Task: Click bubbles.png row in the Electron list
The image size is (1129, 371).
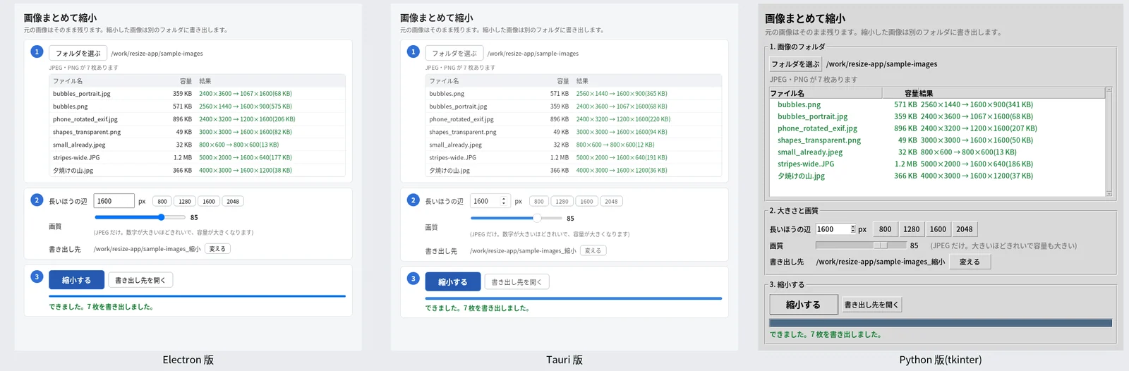Action: pos(198,107)
